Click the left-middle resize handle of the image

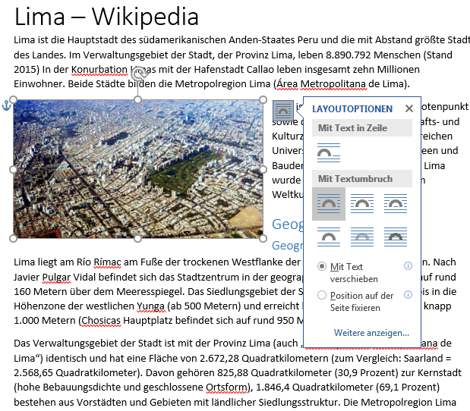point(13,169)
